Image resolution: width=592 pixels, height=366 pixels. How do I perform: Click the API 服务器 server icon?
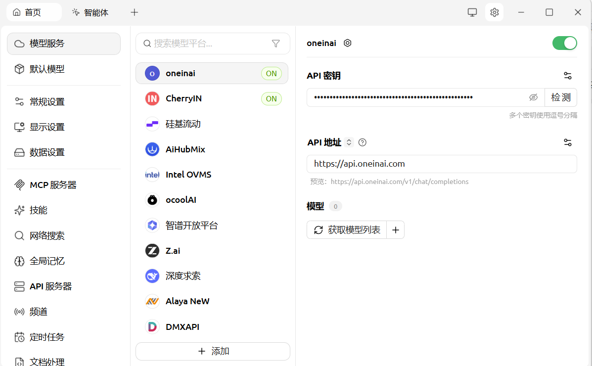(19, 286)
